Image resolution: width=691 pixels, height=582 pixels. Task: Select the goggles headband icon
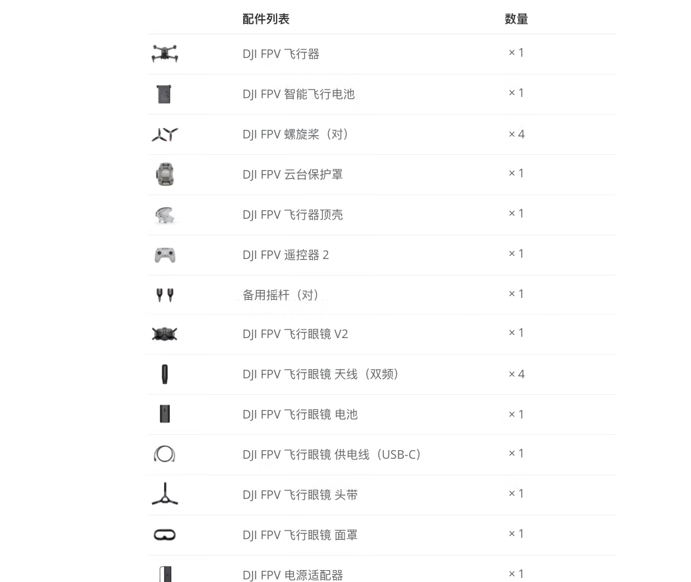click(x=165, y=494)
